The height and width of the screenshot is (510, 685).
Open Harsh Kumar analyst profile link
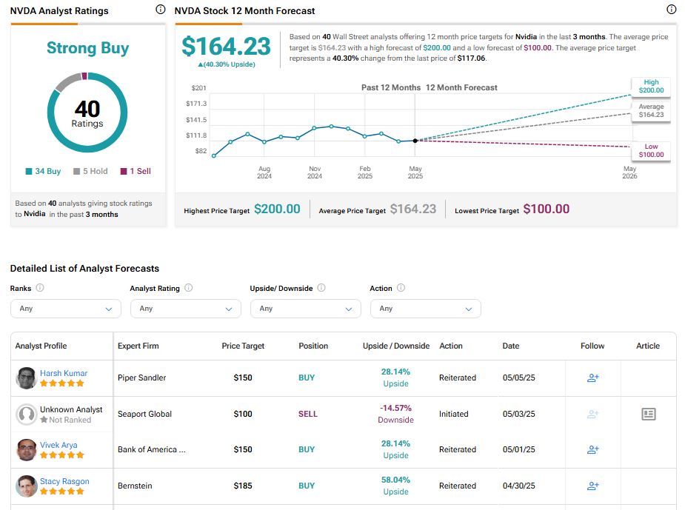click(x=64, y=373)
